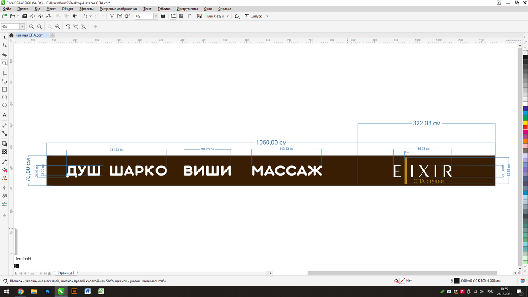Click the Undo arrow icon
Image resolution: width=528 pixels, height=297 pixels.
(85, 16)
